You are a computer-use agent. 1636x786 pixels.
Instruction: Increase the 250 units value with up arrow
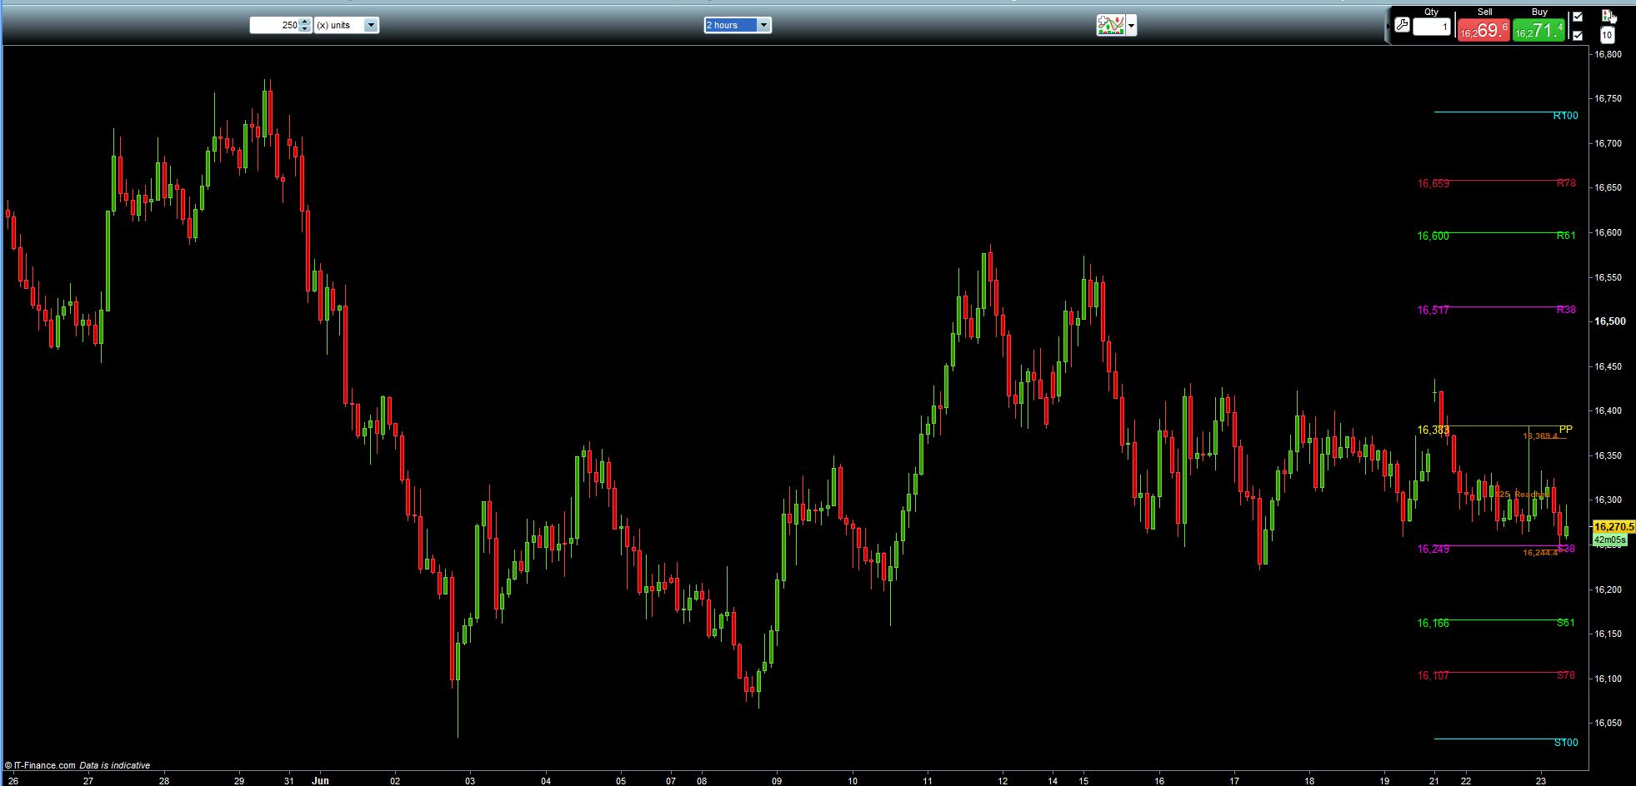click(x=305, y=22)
